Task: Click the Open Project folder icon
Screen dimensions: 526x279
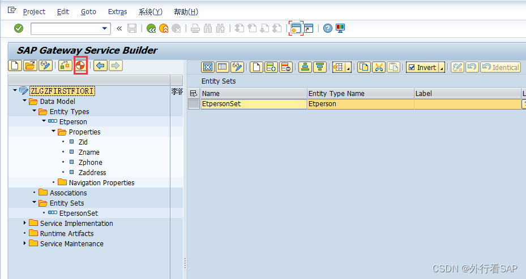Action: point(30,66)
